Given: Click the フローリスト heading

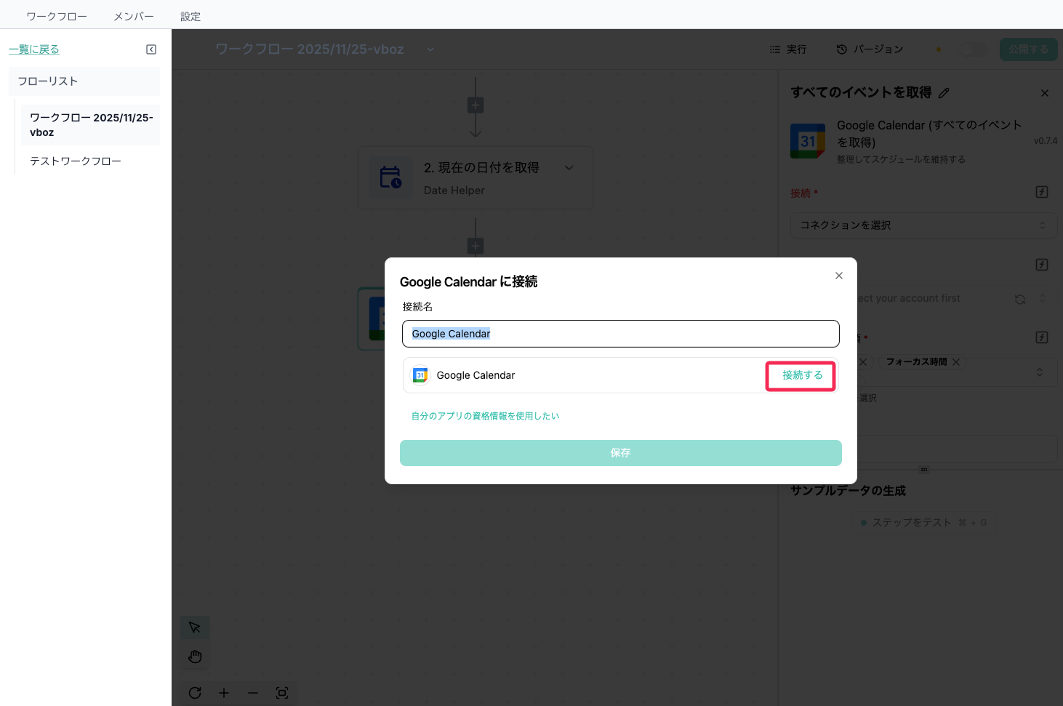Looking at the screenshot, I should pyautogui.click(x=48, y=81).
